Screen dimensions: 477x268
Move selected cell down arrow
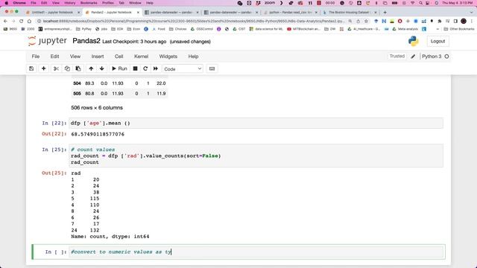coord(102,68)
